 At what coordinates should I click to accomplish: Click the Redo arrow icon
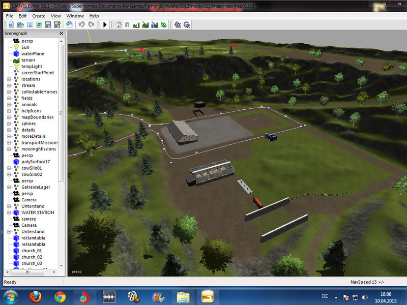(x=91, y=25)
